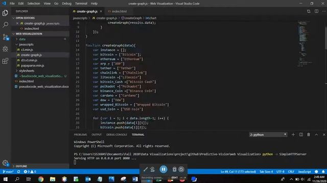The image size is (327, 183).
Task: Toggle the recorder webcam icon
Action: (x=152, y=169)
